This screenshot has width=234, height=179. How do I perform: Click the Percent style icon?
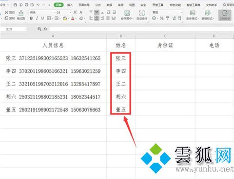pyautogui.click(x=162, y=18)
